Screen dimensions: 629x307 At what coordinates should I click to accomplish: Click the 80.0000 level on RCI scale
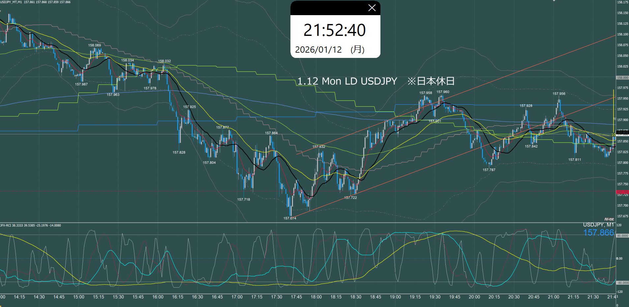tap(622, 236)
